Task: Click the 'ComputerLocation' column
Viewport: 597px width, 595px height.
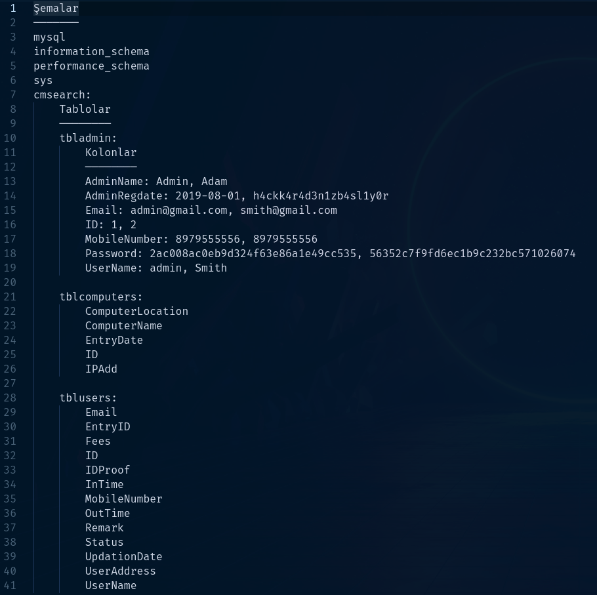Action: (136, 312)
